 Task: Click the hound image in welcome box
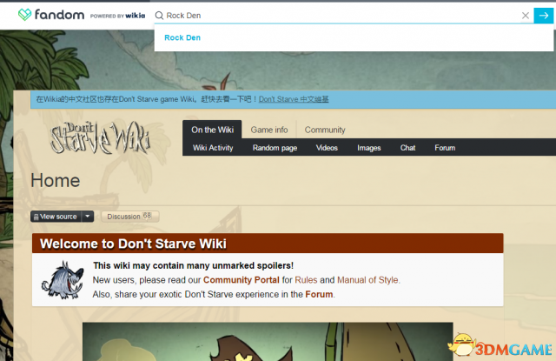point(63,280)
